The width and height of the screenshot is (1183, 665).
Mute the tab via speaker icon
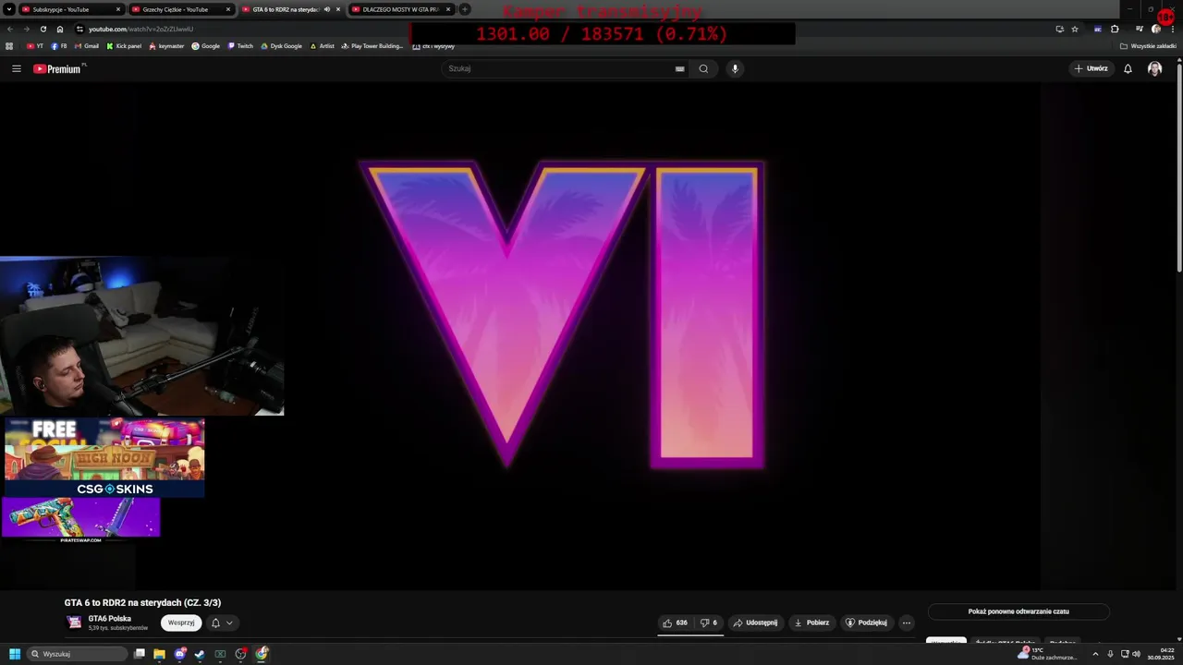tap(326, 9)
